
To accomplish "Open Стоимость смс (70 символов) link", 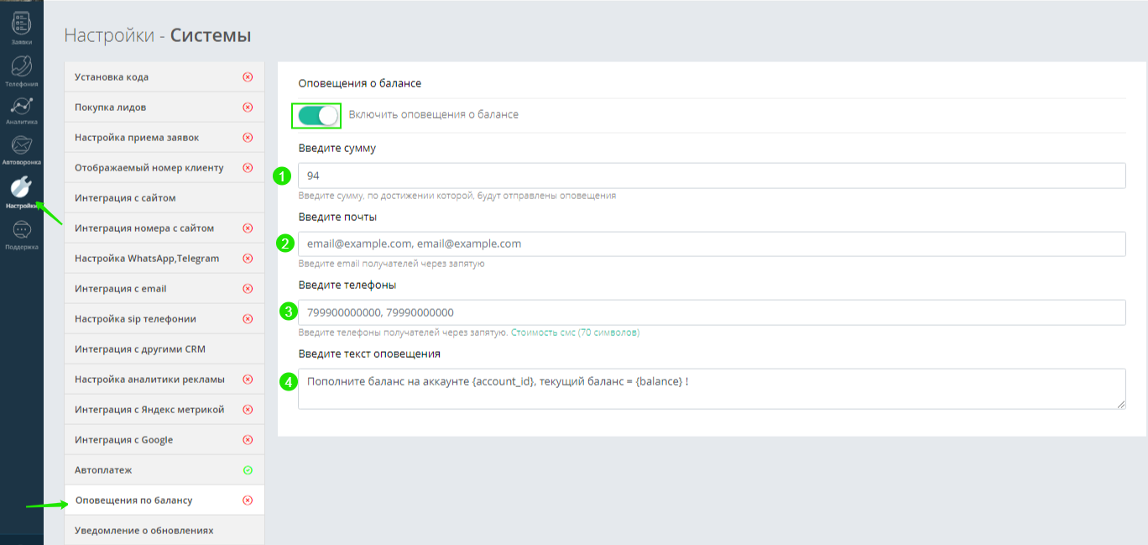I will tap(576, 333).
